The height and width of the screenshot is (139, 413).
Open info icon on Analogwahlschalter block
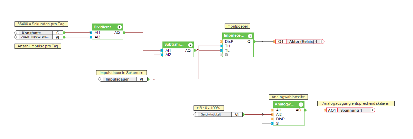pyautogui.click(x=301, y=104)
